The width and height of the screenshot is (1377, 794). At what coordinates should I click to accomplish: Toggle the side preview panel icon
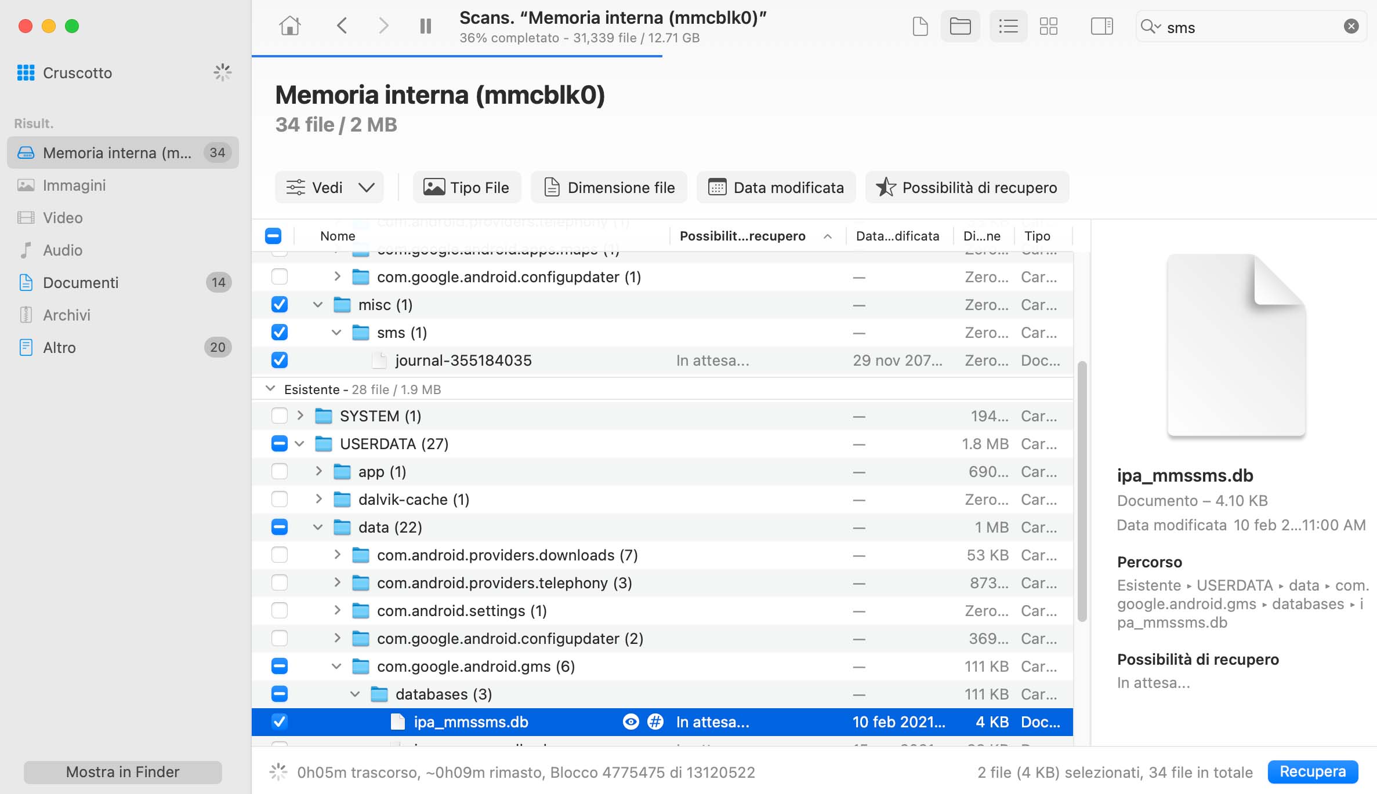[x=1101, y=26]
